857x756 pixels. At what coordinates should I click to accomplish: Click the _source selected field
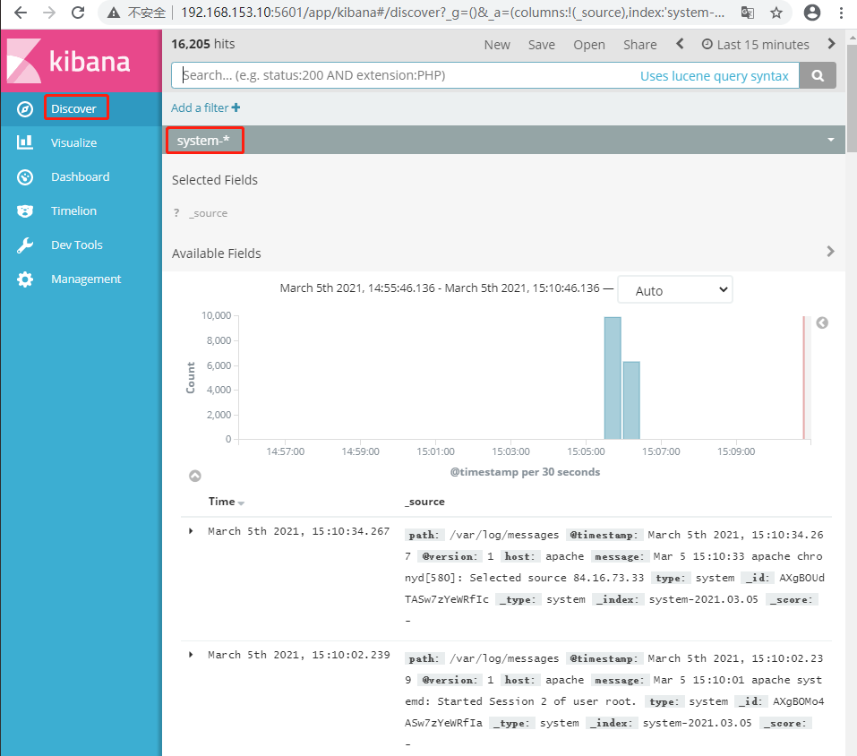pyautogui.click(x=208, y=213)
